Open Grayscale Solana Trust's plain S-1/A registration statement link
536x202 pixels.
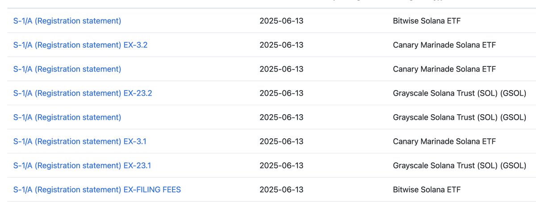pyautogui.click(x=67, y=117)
